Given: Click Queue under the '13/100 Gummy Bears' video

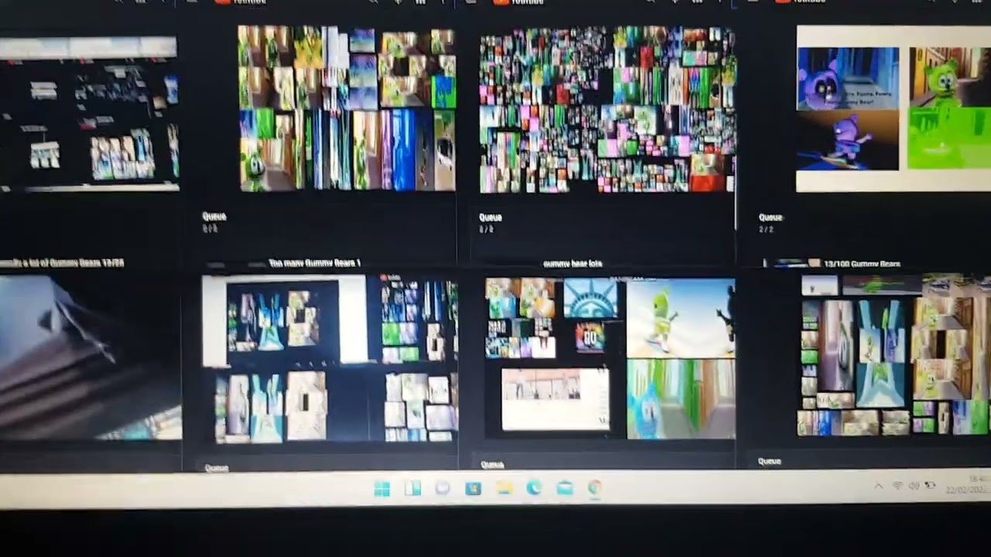Looking at the screenshot, I should [x=770, y=461].
